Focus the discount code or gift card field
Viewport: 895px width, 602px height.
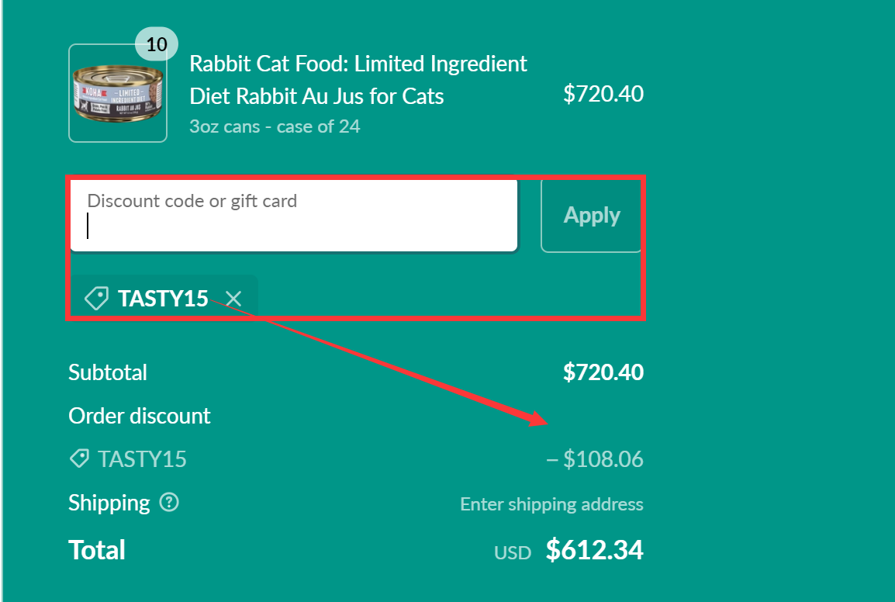[x=293, y=216]
